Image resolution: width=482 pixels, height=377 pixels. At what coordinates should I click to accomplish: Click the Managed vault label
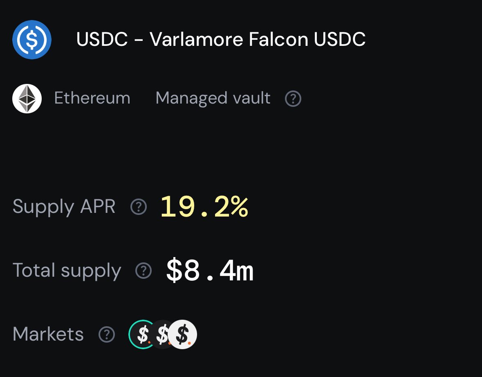click(x=213, y=99)
